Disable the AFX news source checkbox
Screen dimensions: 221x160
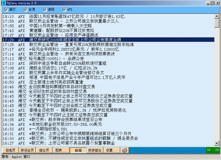pyautogui.click(x=64, y=10)
